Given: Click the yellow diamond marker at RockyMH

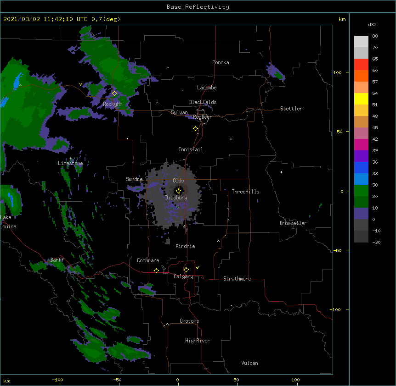Looking at the screenshot, I should [x=114, y=94].
